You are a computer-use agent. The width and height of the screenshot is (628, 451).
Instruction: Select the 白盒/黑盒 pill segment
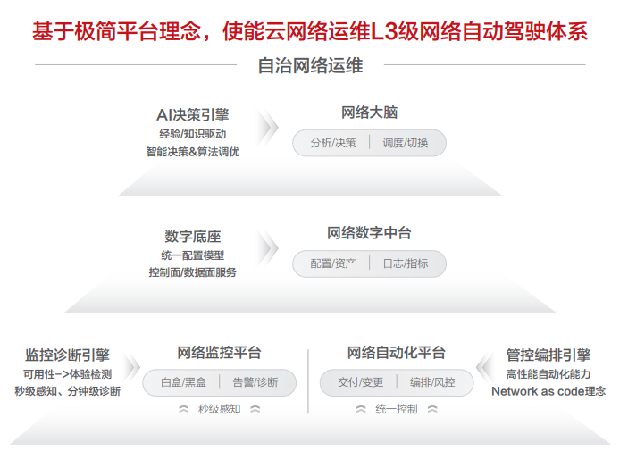coord(183,382)
